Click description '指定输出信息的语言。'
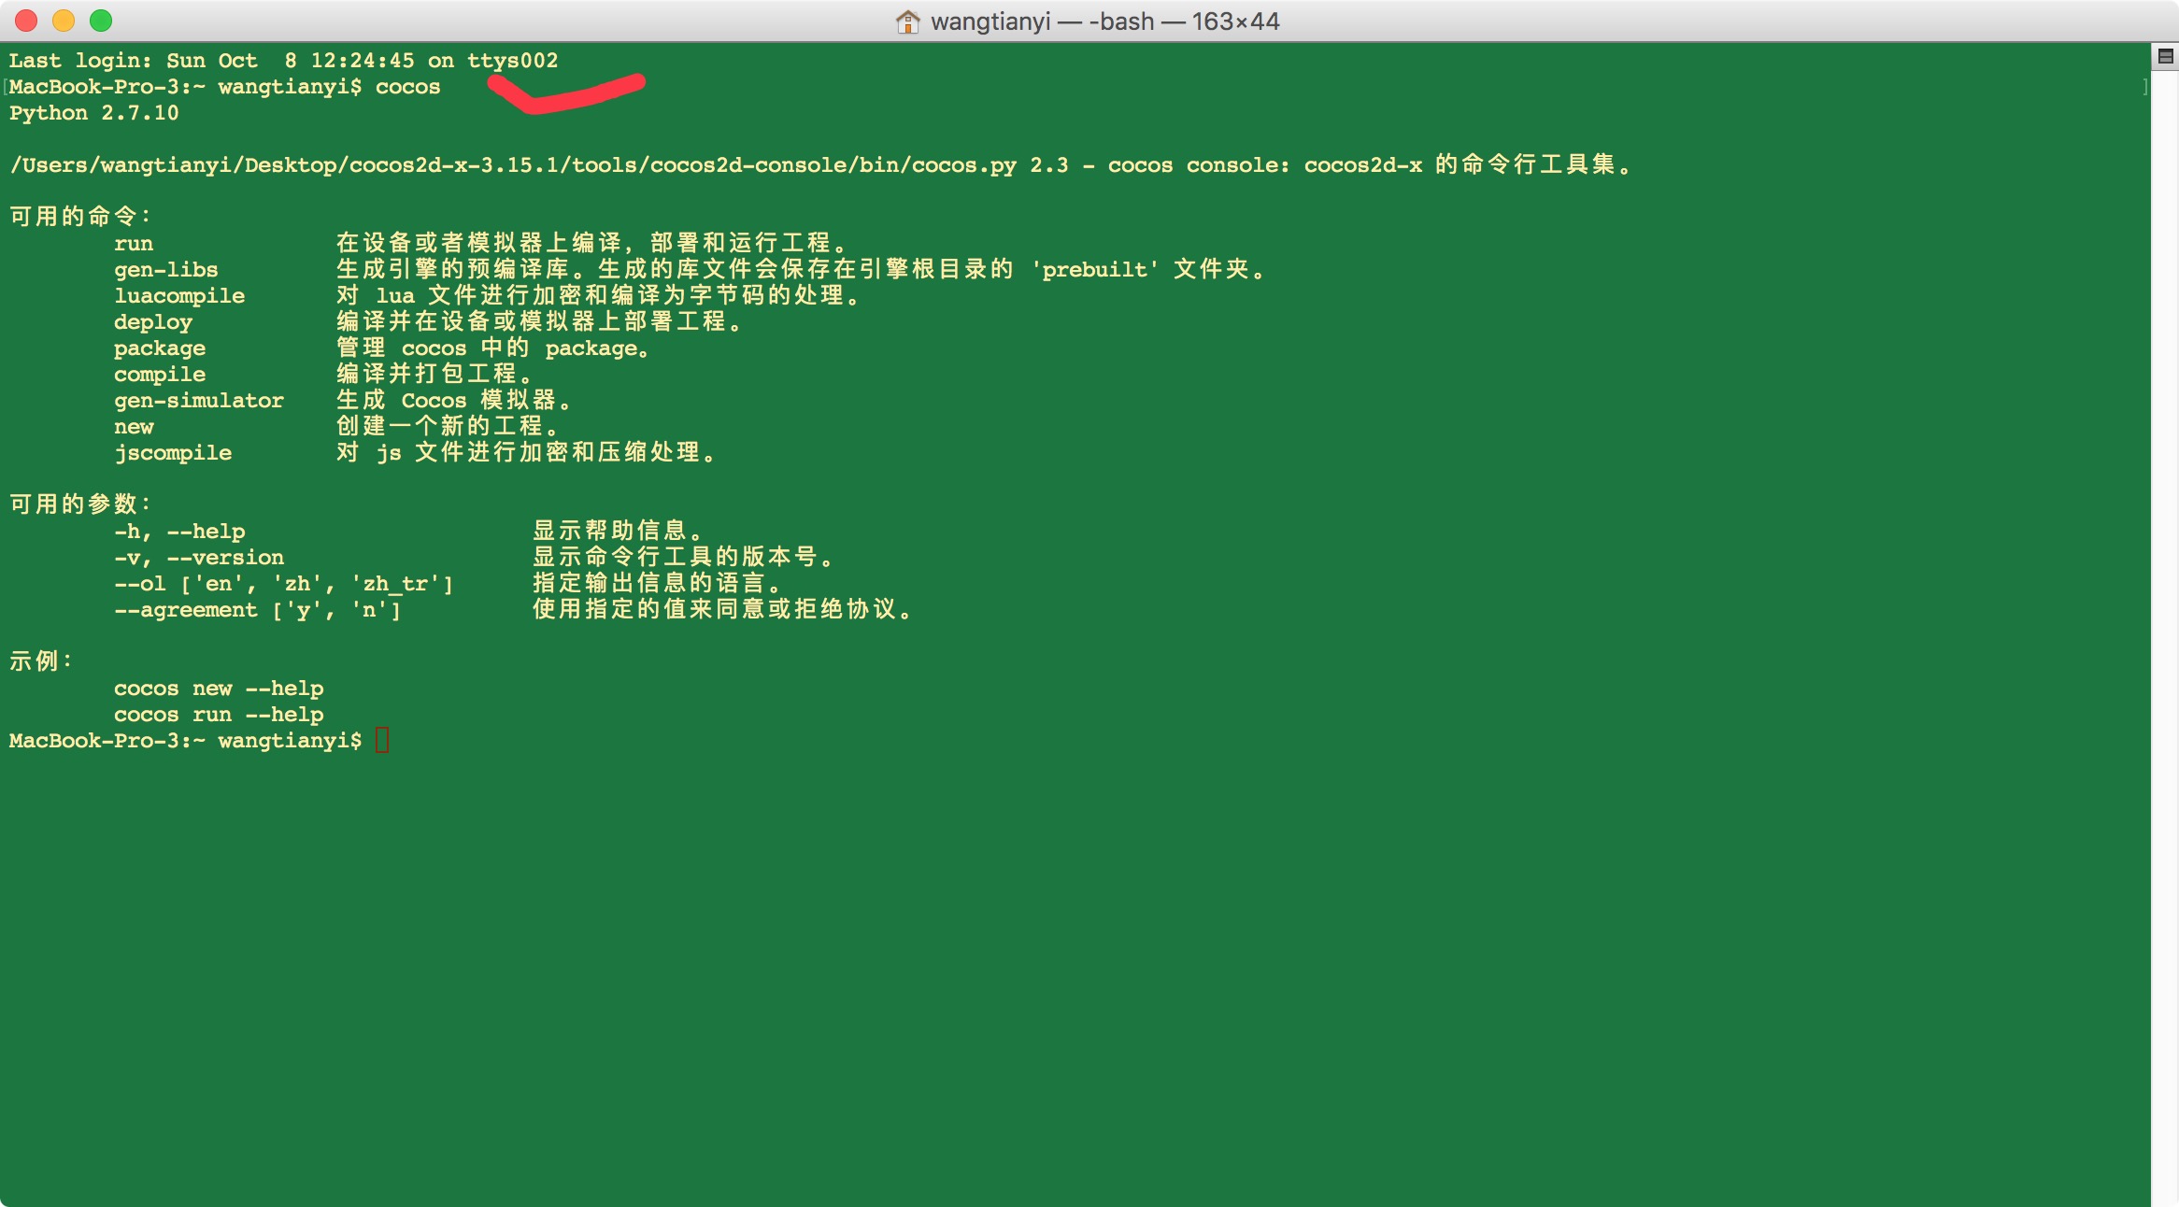This screenshot has height=1207, width=2179. (657, 583)
